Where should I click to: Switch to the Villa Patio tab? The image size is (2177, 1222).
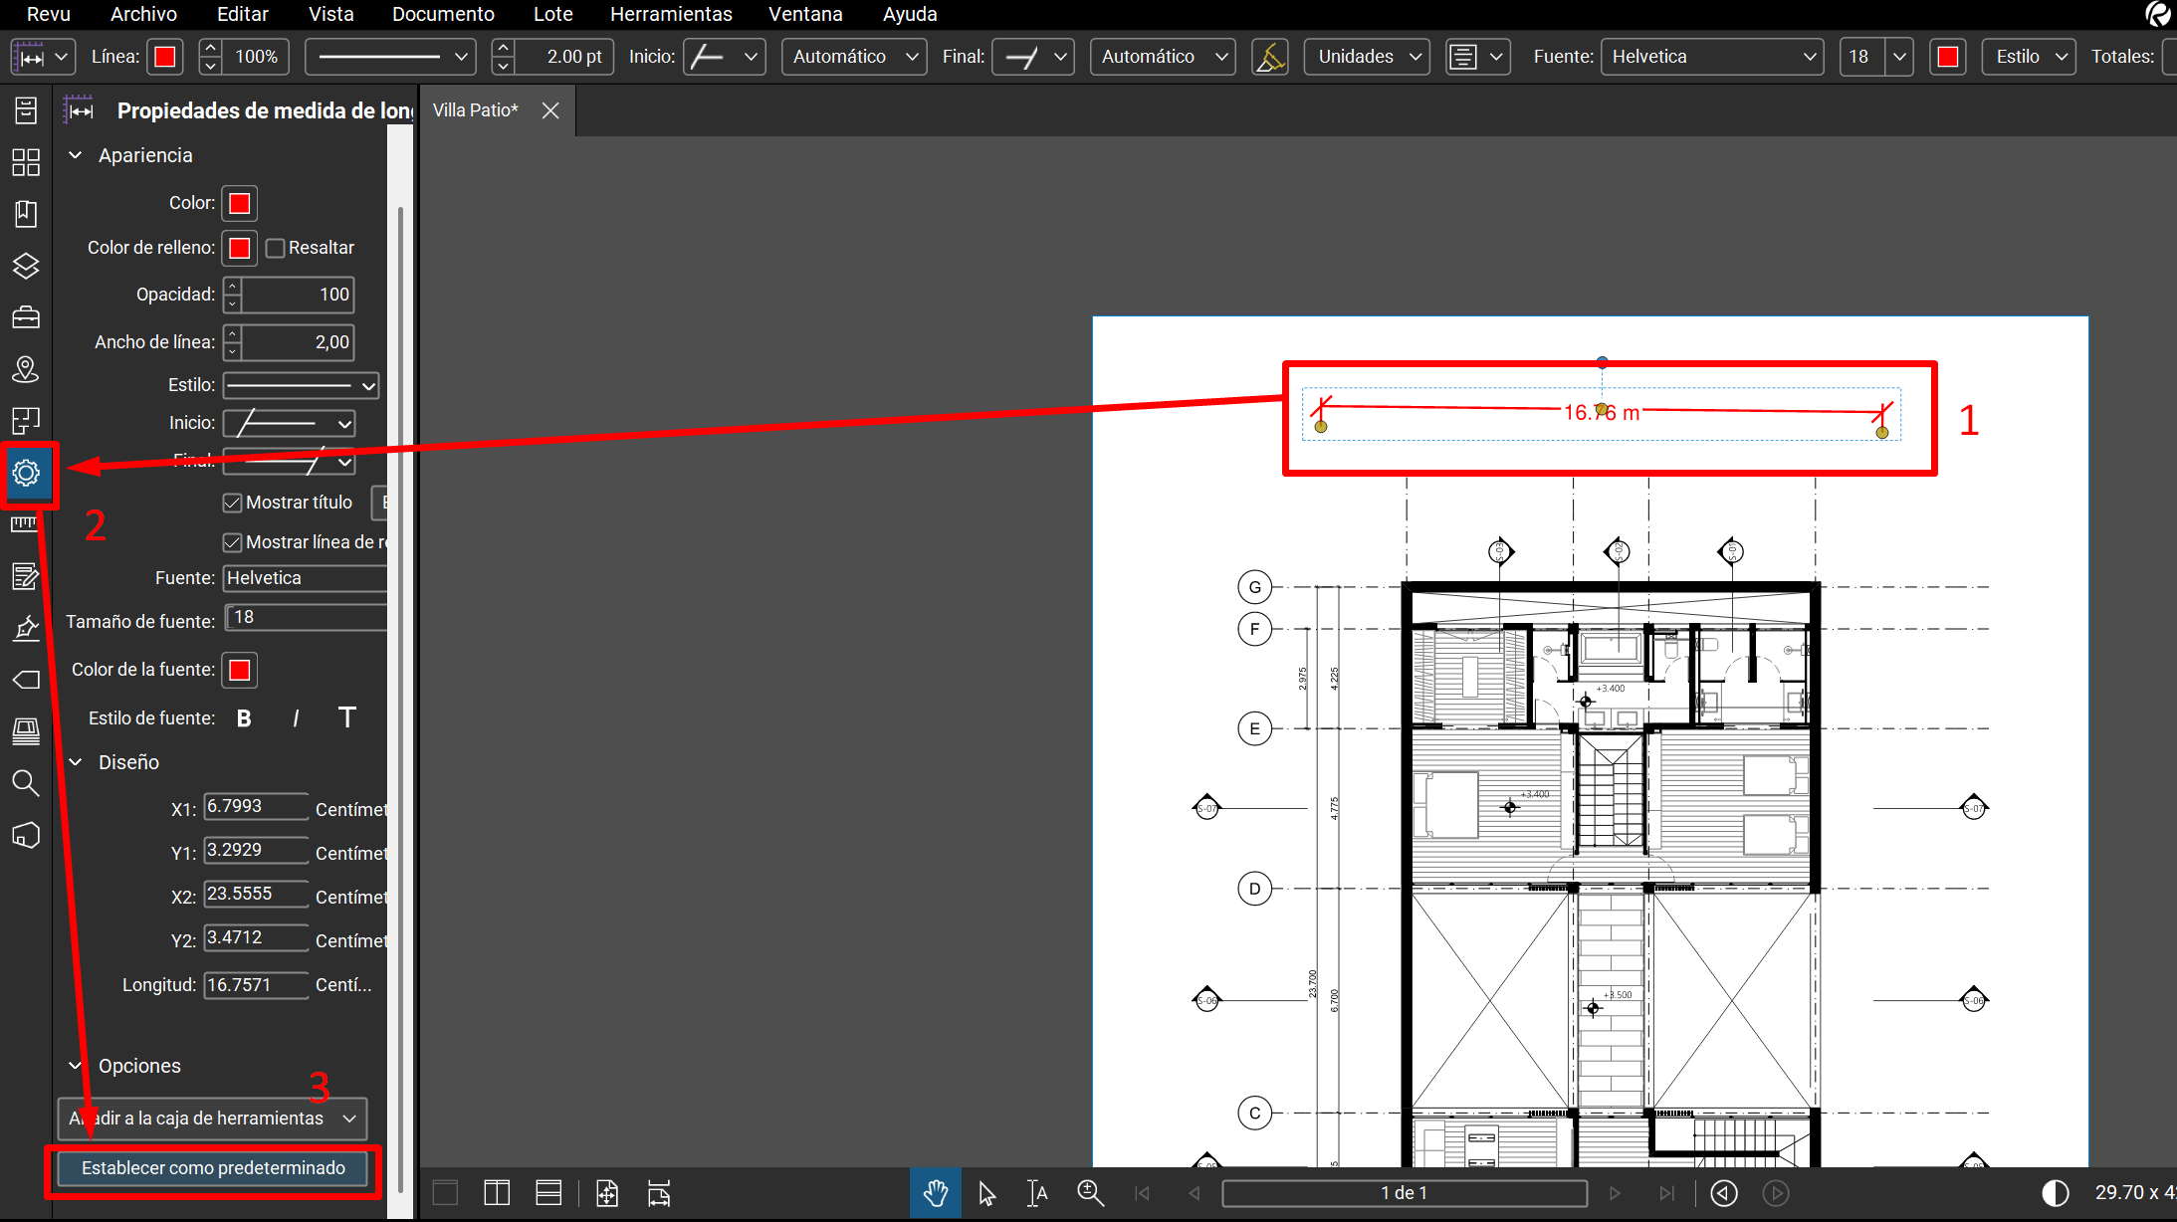(476, 110)
